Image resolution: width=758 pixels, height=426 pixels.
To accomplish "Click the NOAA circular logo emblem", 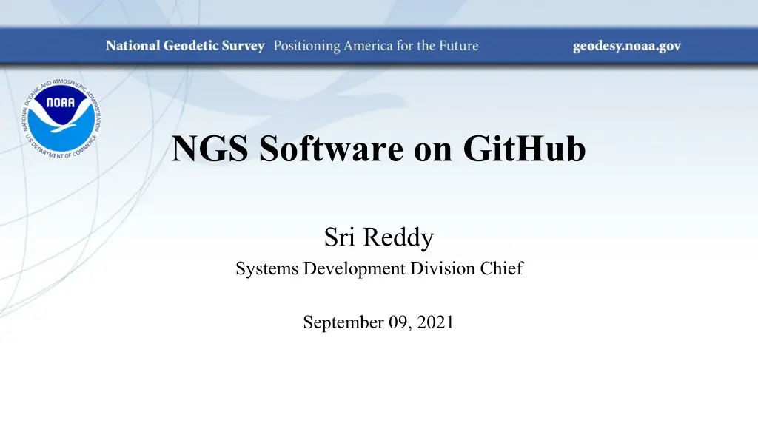I will coord(61,118).
